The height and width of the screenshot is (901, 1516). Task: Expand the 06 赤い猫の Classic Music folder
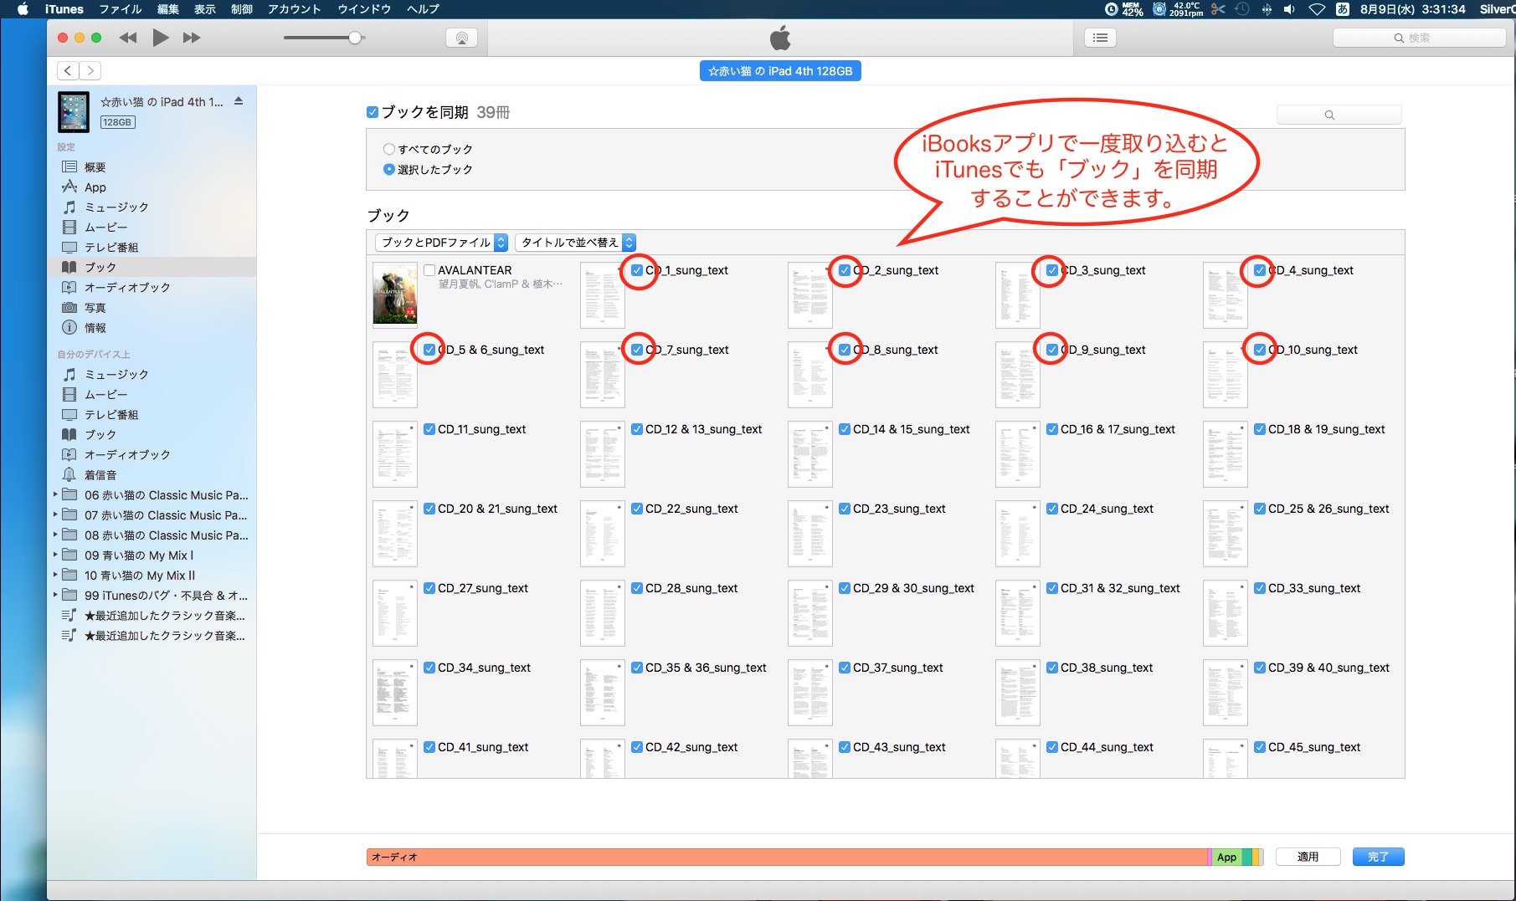pyautogui.click(x=55, y=494)
